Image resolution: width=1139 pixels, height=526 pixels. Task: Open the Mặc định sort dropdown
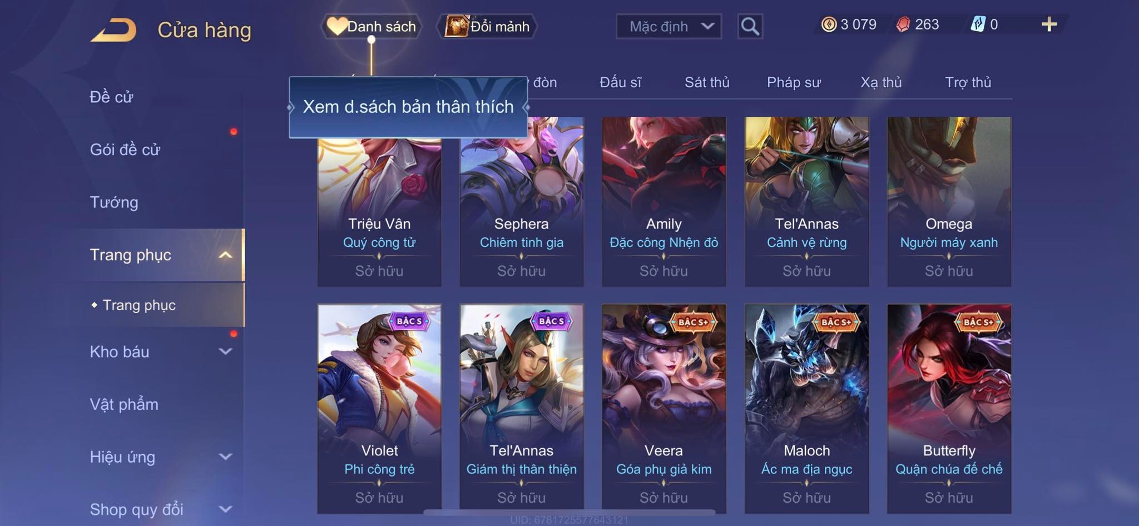click(668, 26)
